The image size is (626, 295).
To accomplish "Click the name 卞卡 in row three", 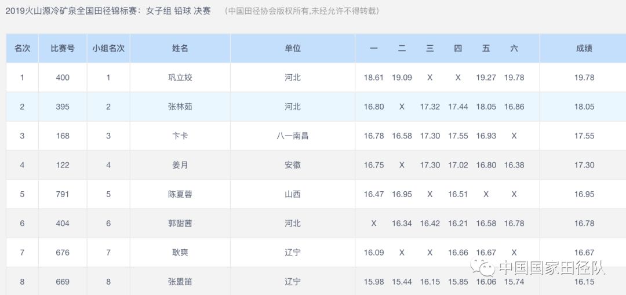I will click(180, 136).
